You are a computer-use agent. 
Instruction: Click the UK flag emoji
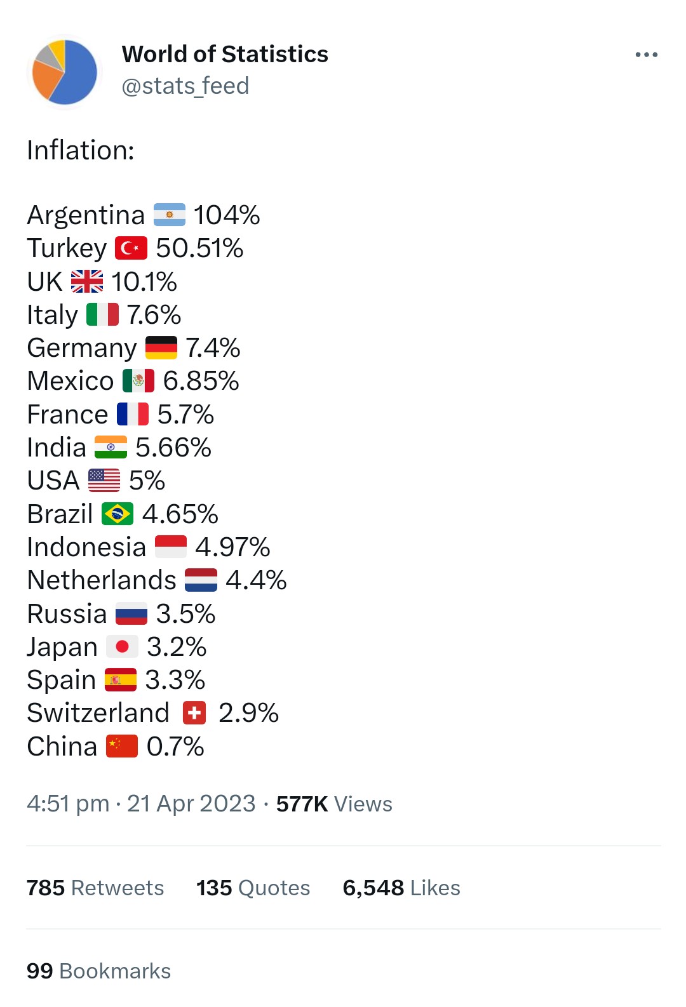click(x=87, y=281)
